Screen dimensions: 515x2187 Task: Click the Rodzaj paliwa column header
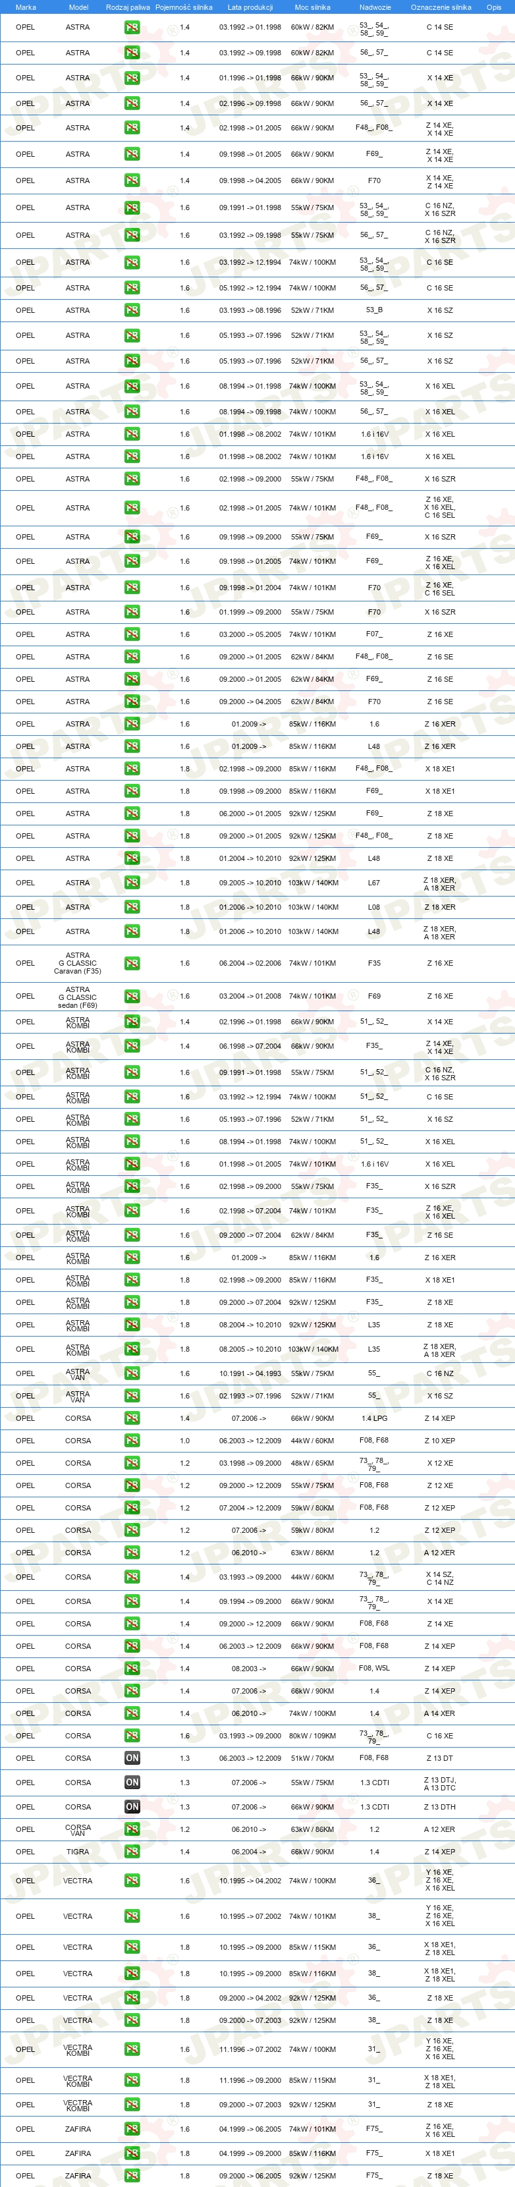(128, 7)
